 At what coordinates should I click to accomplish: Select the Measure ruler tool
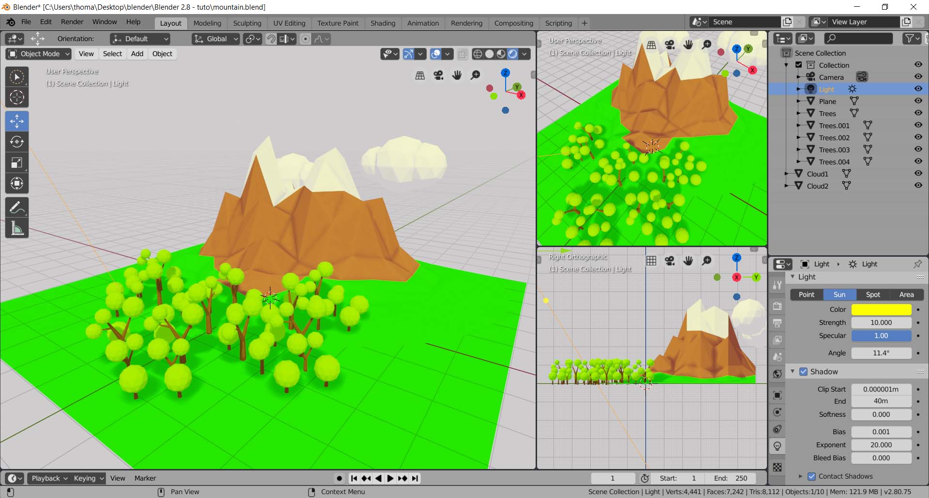point(17,228)
